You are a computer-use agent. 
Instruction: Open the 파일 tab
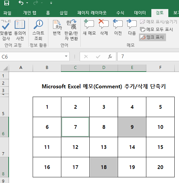[7, 13]
